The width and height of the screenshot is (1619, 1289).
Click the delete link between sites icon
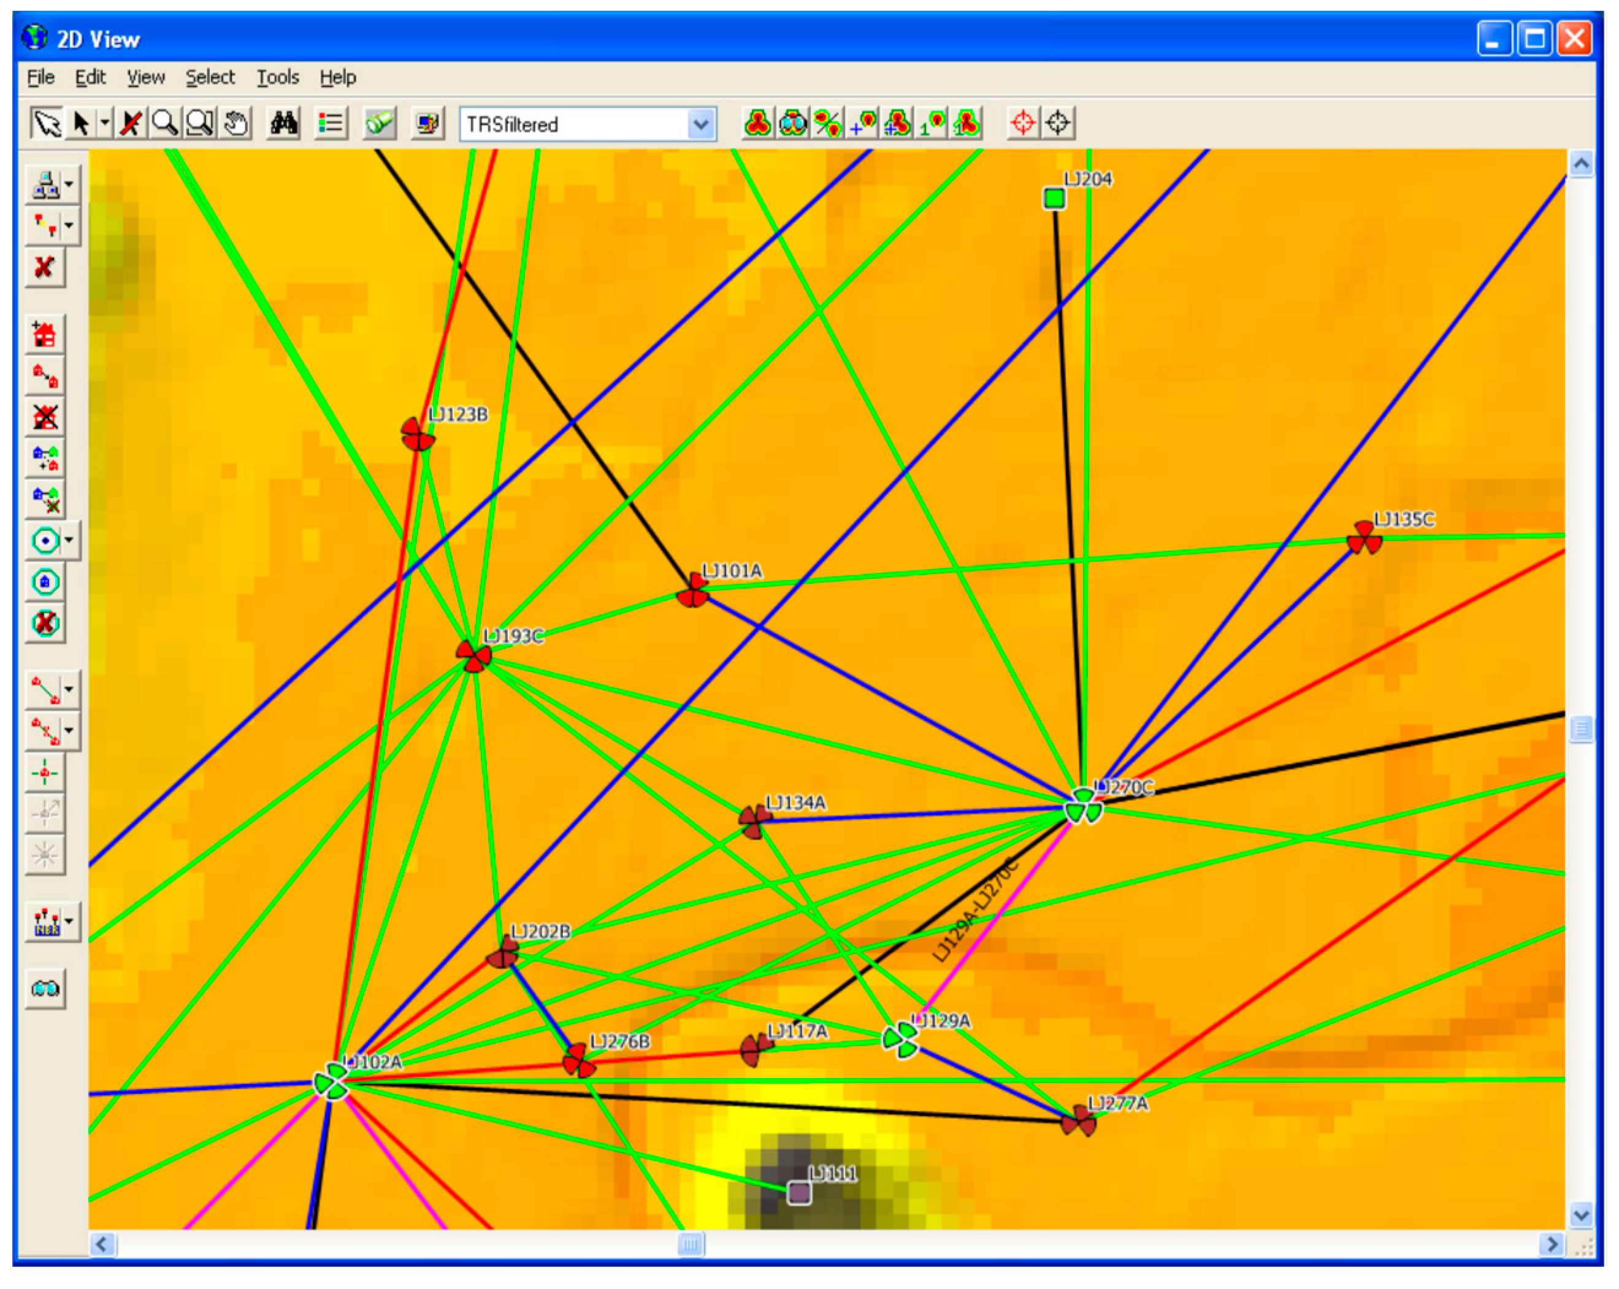tap(45, 730)
